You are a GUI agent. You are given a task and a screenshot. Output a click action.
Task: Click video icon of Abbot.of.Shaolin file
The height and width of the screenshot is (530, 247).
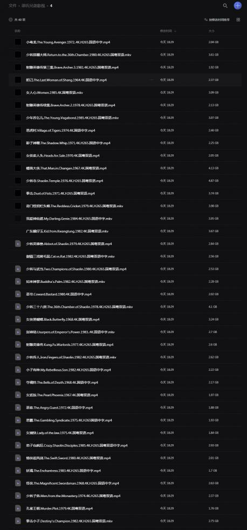click(x=18, y=244)
